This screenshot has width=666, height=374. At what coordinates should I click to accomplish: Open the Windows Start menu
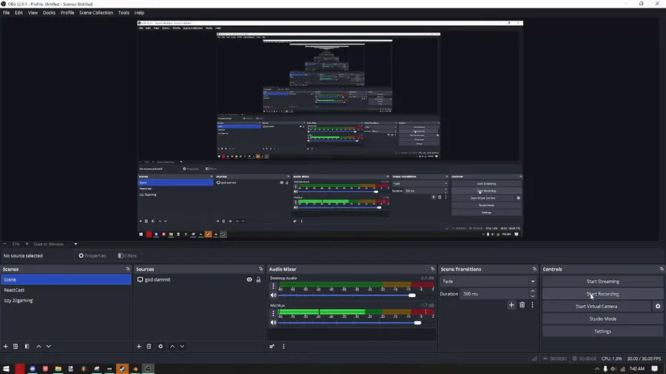pos(7,369)
